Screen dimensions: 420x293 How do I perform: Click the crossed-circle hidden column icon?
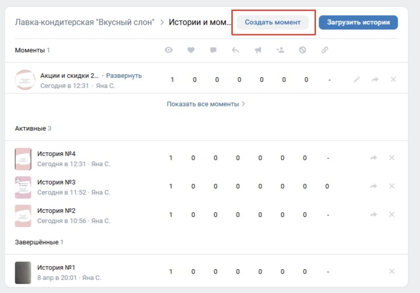tap(303, 50)
